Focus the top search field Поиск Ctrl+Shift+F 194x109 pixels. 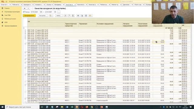(135, 2)
